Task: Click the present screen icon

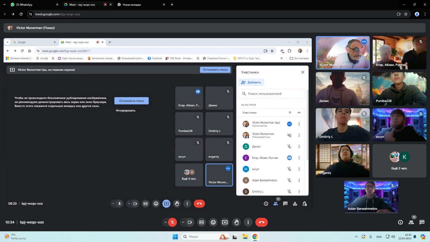Action: [x=225, y=222]
